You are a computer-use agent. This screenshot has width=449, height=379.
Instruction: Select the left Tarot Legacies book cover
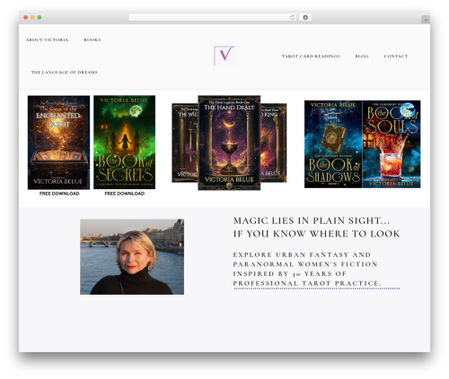pos(185,142)
